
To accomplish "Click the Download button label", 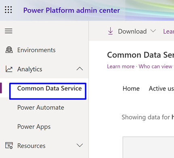I will tap(132, 32).
